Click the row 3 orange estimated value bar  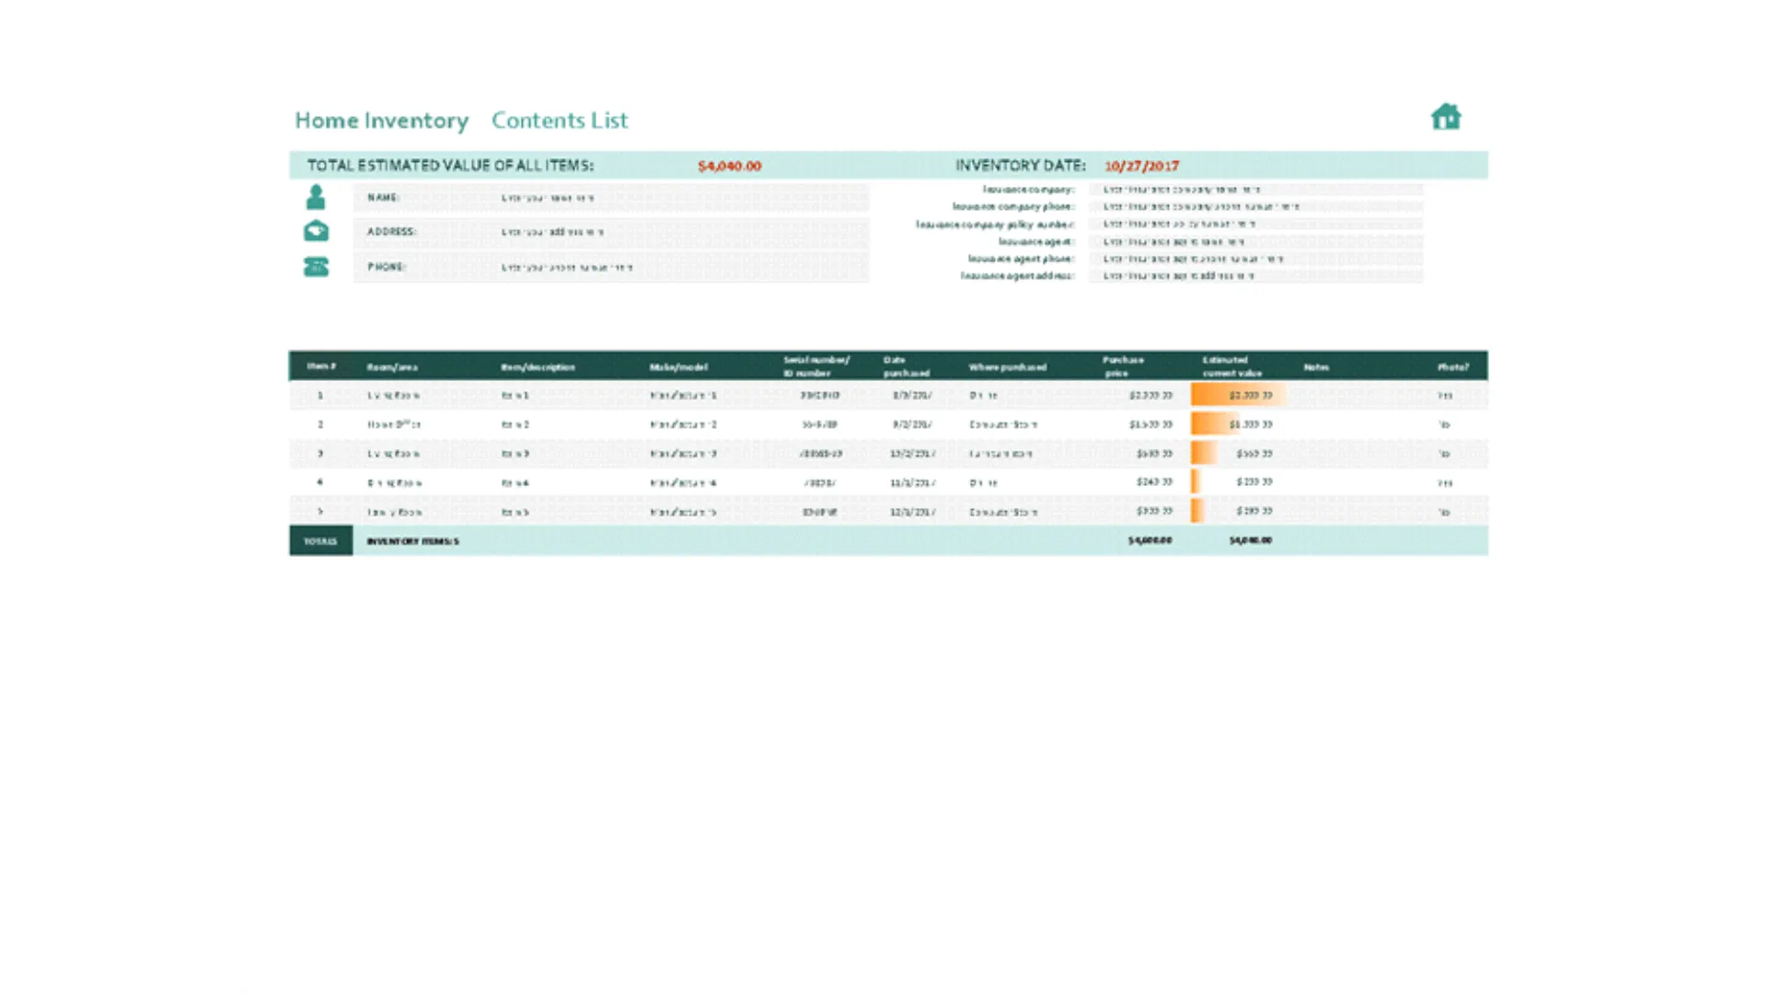[x=1204, y=453]
